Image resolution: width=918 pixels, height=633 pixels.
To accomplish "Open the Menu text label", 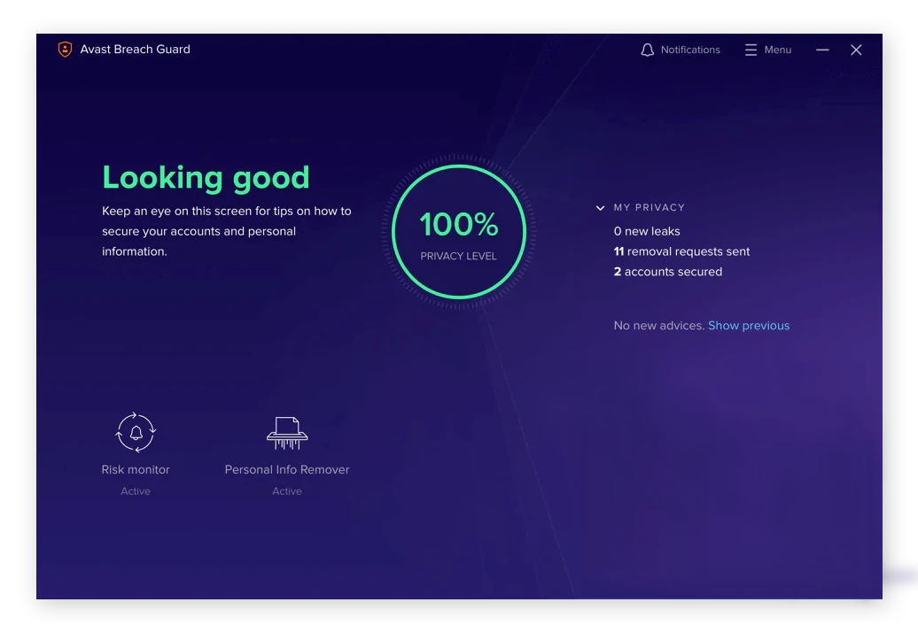I will tap(777, 50).
